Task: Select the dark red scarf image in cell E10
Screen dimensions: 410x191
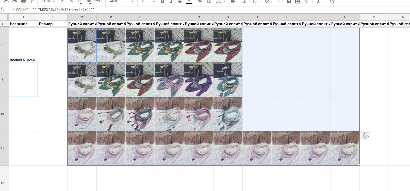Action: tap(140, 114)
